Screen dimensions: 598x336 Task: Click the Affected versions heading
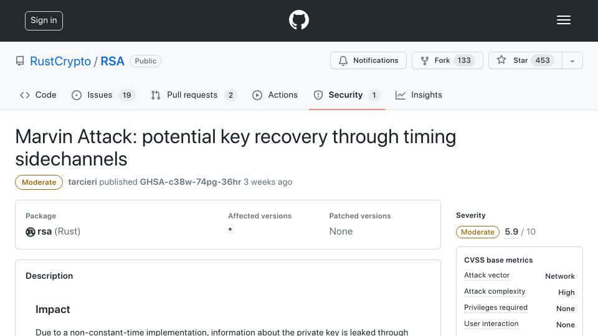[260, 216]
